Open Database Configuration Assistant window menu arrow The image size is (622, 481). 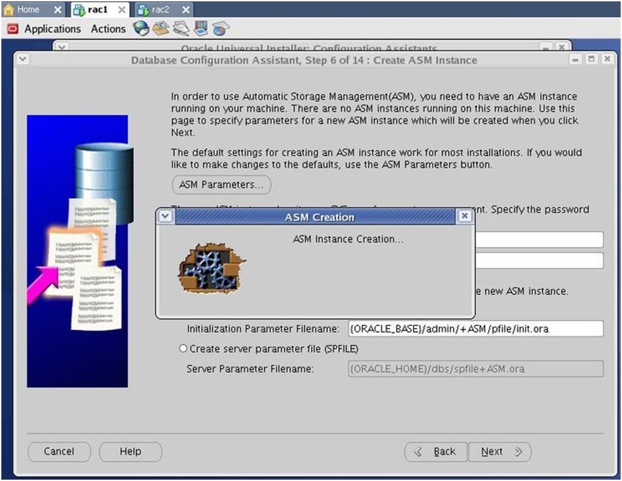[23, 59]
